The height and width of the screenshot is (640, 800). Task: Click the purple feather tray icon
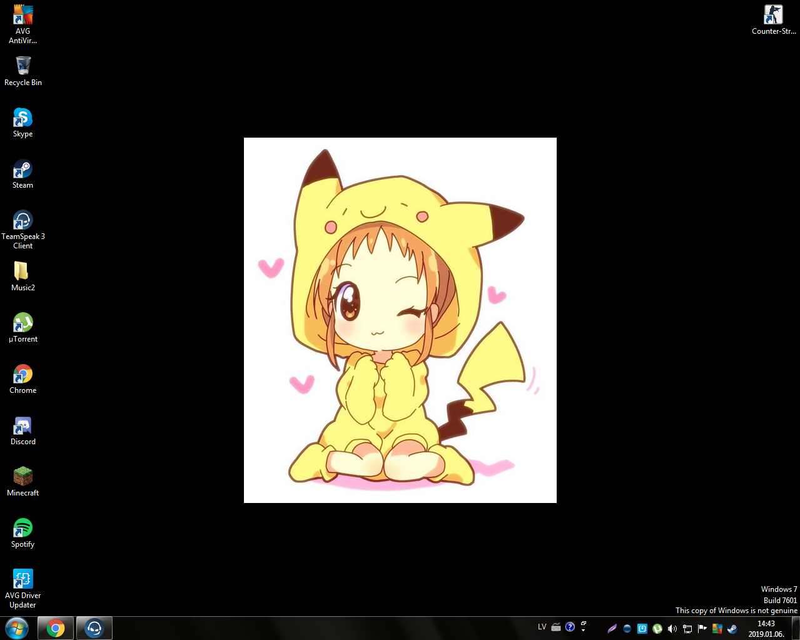tap(612, 629)
